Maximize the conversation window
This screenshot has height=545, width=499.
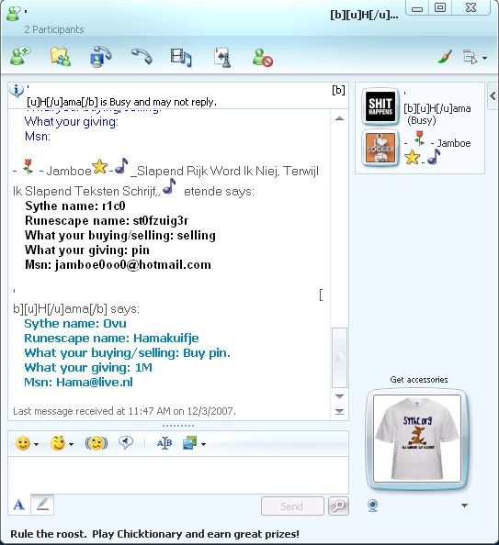pos(440,8)
